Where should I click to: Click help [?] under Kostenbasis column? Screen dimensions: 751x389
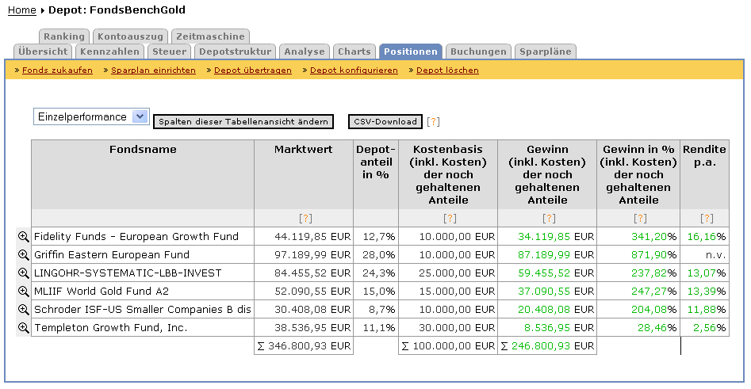450,218
